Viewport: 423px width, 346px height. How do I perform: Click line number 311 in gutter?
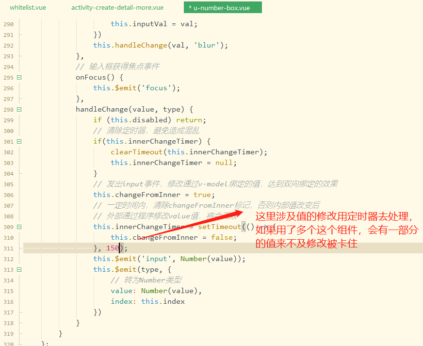(x=8, y=248)
